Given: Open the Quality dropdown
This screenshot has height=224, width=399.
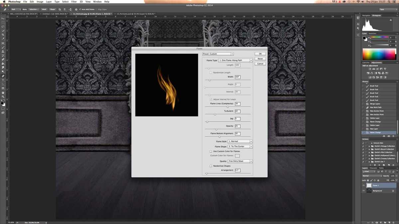Looking at the screenshot, I should (x=240, y=161).
